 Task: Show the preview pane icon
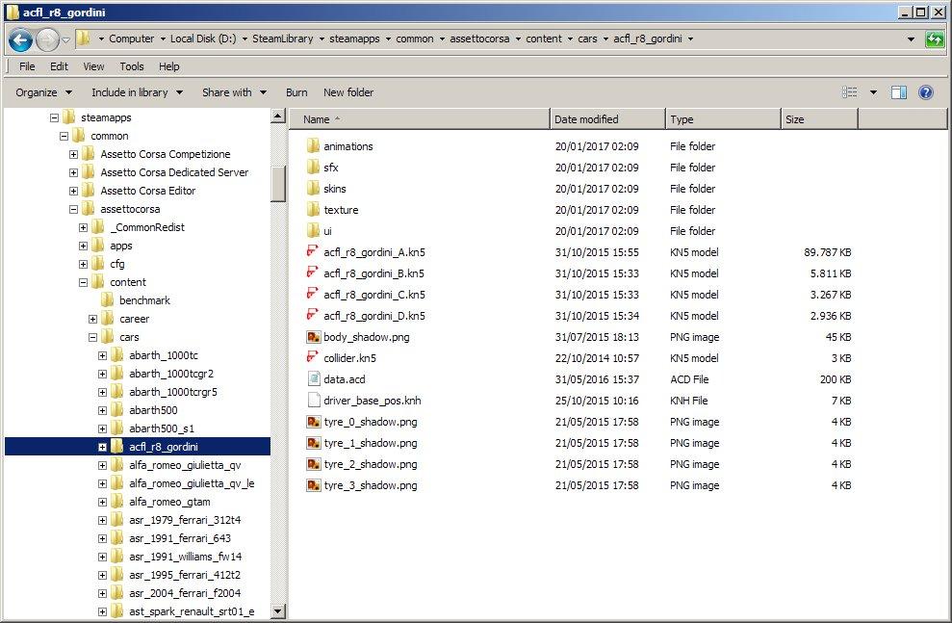coord(898,92)
